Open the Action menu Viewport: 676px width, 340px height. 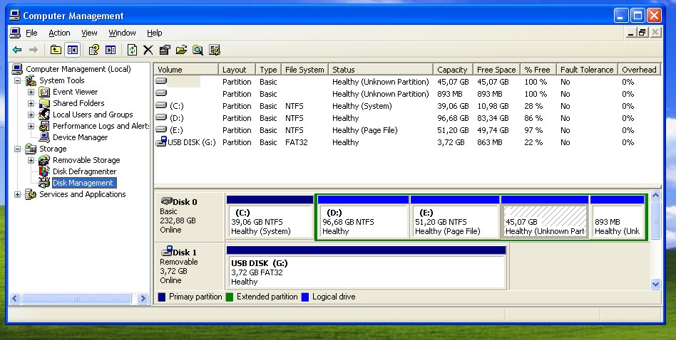pyautogui.click(x=59, y=33)
